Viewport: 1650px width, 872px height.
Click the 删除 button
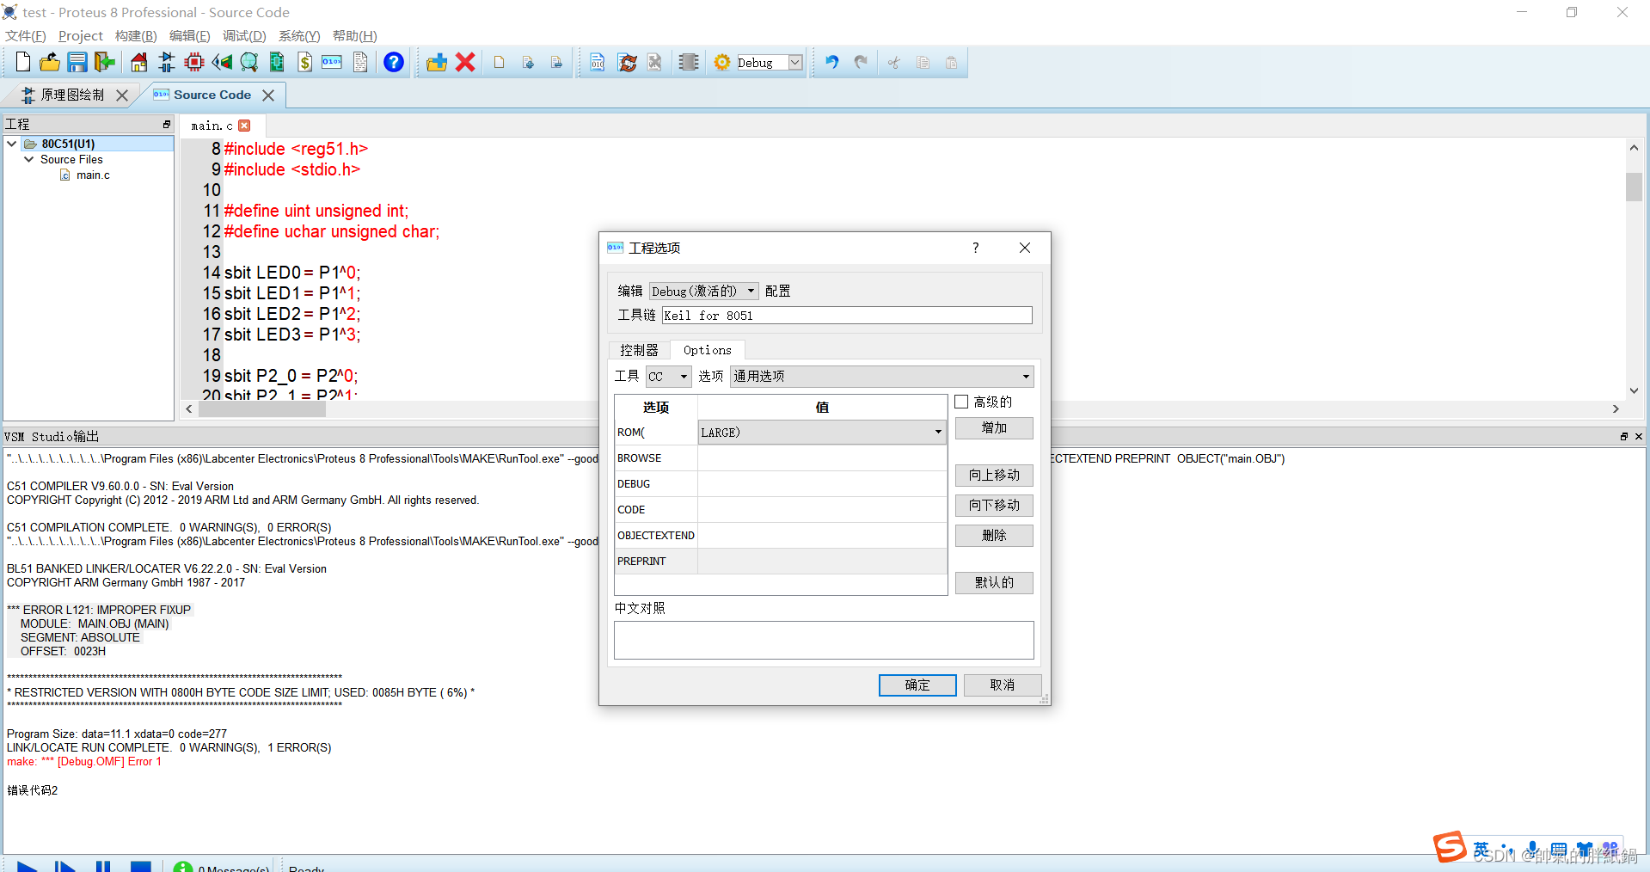(994, 535)
